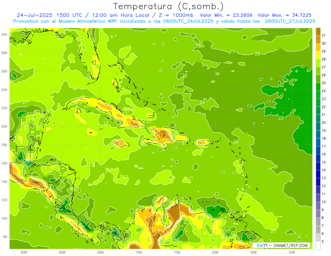Pick the light gray swatch between 5 and 6
331x256 pixels.
click(x=318, y=237)
